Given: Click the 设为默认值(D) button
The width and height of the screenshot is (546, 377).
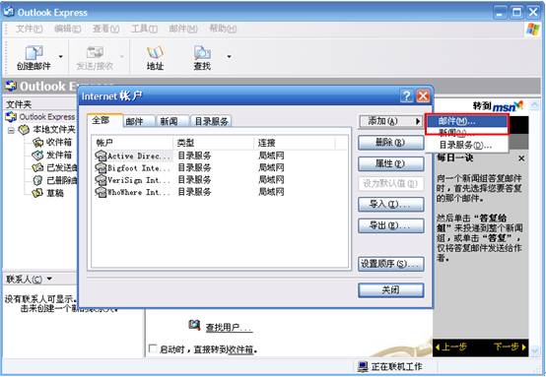Looking at the screenshot, I should pyautogui.click(x=390, y=184).
